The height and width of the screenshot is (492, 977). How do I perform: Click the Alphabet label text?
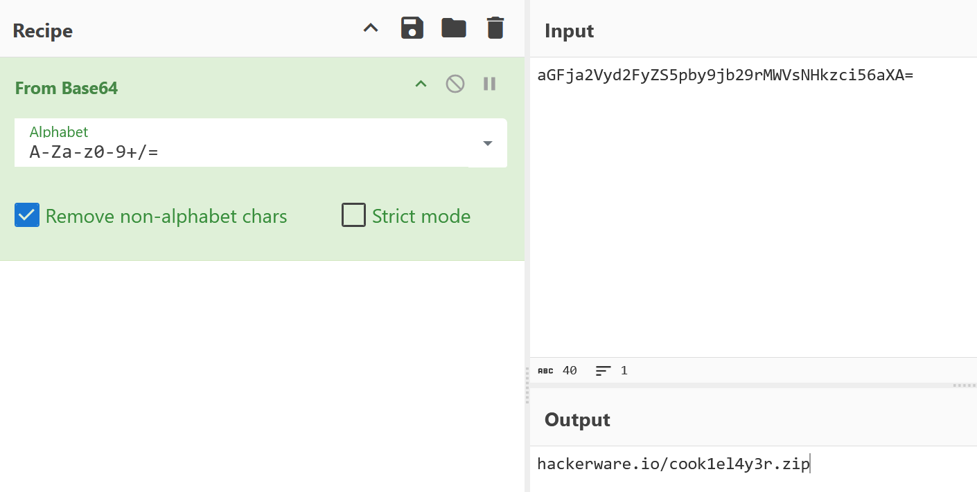click(x=59, y=131)
